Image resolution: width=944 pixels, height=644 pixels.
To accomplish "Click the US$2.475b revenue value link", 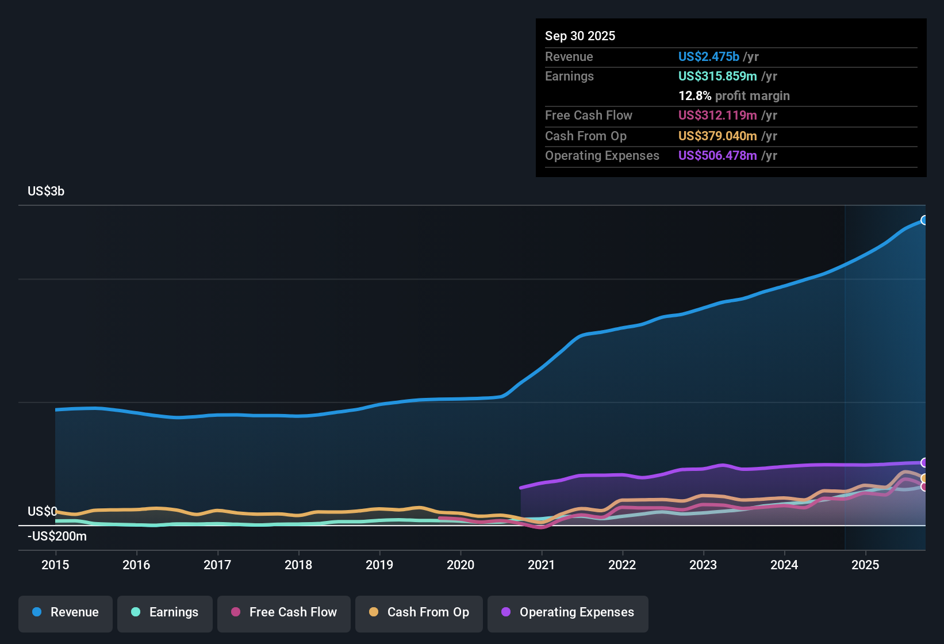I will point(708,56).
